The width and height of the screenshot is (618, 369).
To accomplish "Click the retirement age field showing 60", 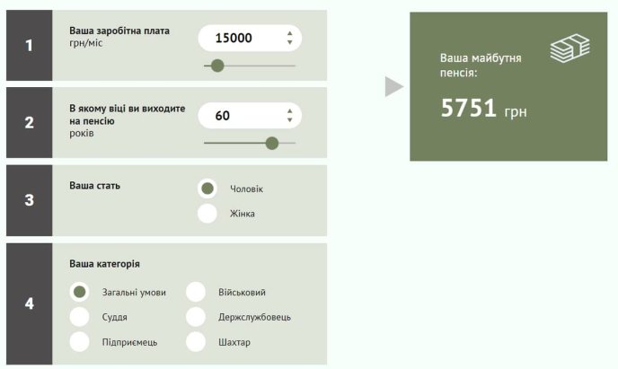I will click(x=250, y=116).
